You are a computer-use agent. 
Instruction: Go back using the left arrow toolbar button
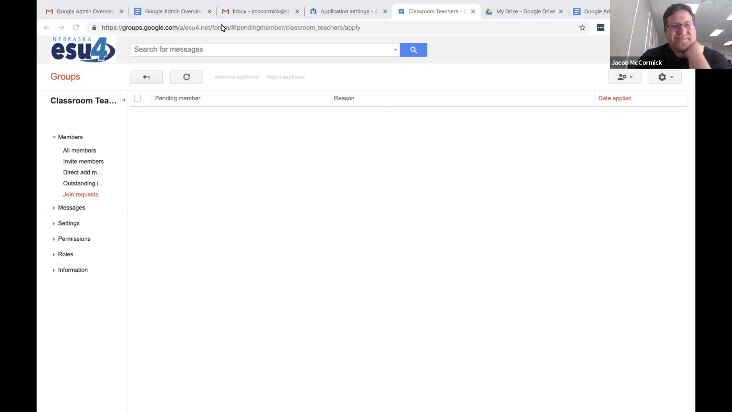click(x=146, y=77)
